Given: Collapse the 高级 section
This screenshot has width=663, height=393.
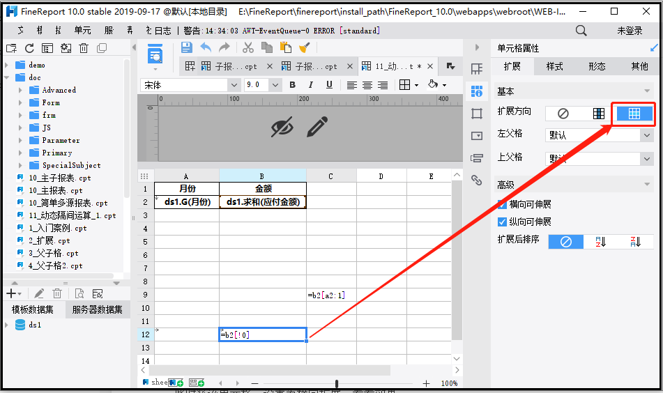Looking at the screenshot, I should point(646,184).
